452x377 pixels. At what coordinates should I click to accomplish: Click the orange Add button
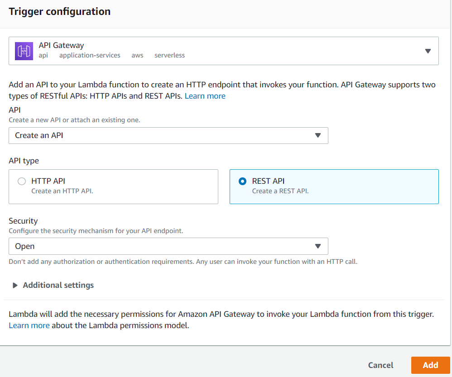[430, 365]
